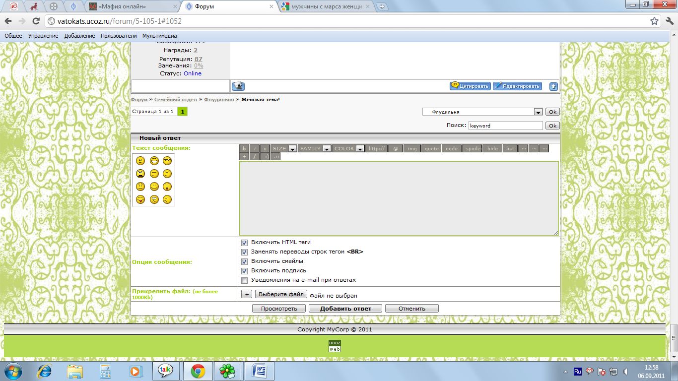Click the Добавить ответ button
Viewport: 678px width, 381px height.
pyautogui.click(x=345, y=309)
